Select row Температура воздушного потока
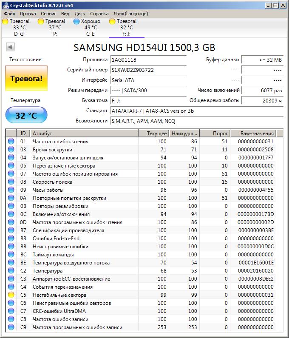The width and height of the screenshot is (289, 338). (141, 263)
